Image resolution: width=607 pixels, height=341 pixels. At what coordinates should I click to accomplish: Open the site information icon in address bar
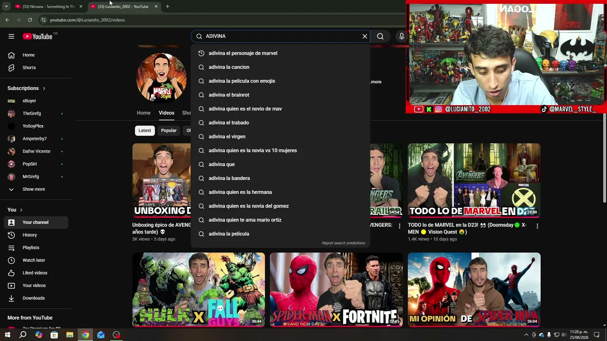[44, 20]
